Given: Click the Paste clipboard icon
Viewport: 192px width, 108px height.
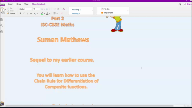Looking at the screenshot, I should click(2, 10).
